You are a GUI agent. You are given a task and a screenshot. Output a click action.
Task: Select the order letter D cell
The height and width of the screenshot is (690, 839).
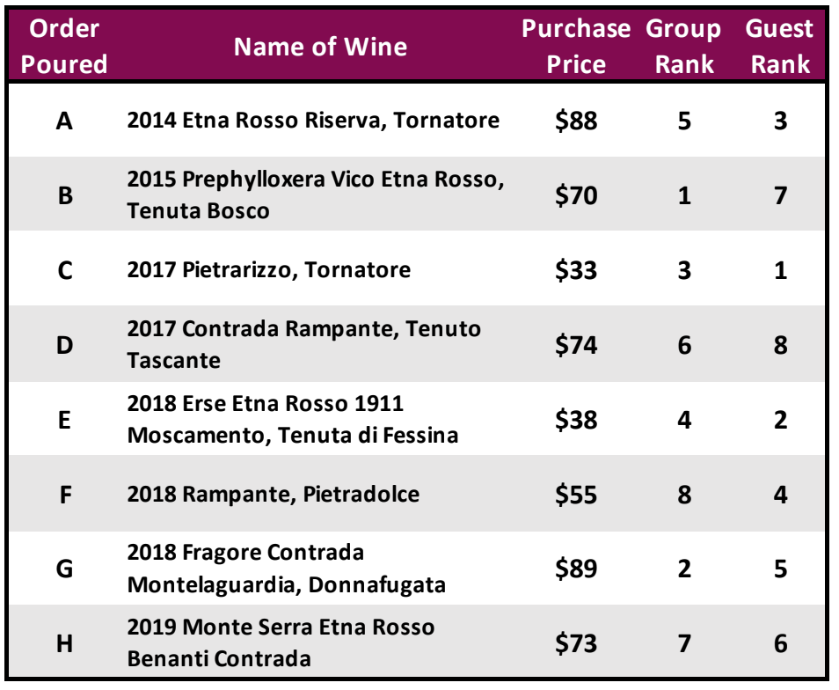65,345
